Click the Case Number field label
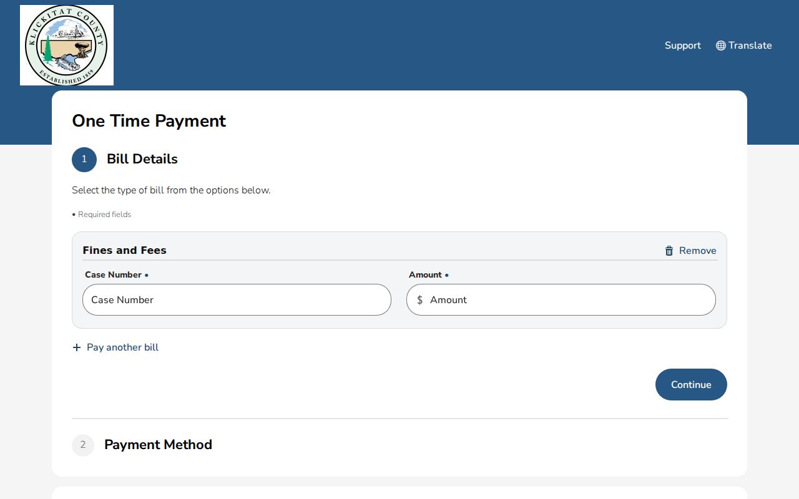The image size is (799, 499). [x=117, y=274]
